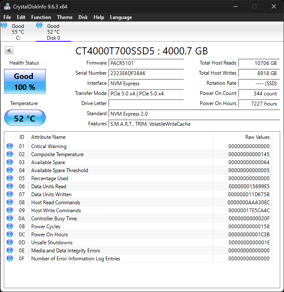Click the C: drive blue status orb
284x292 pixels.
click(4, 25)
